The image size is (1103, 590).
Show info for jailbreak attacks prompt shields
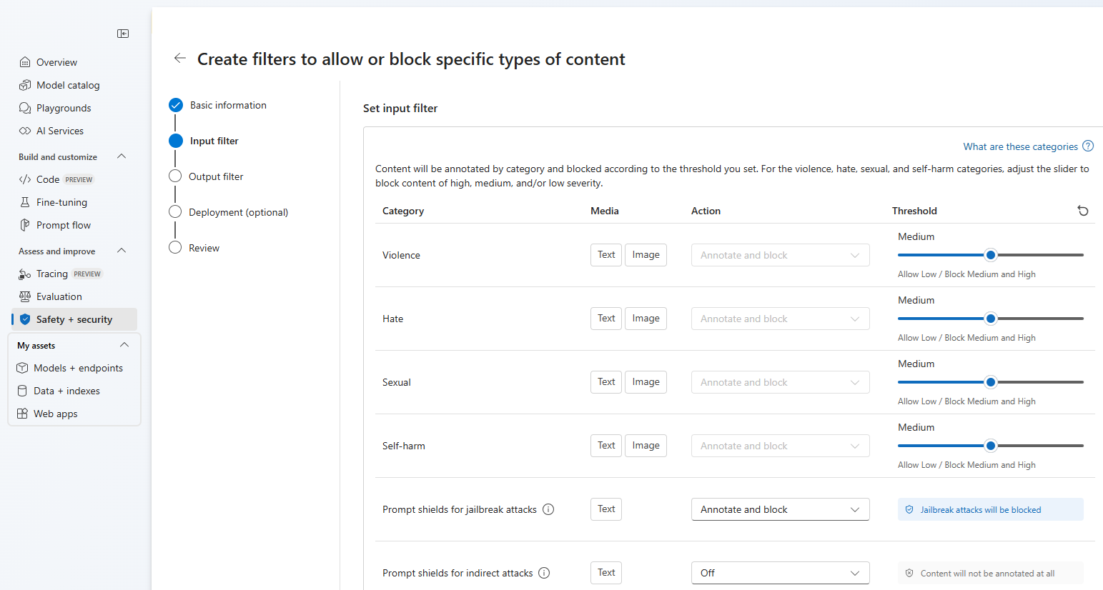[x=548, y=509]
